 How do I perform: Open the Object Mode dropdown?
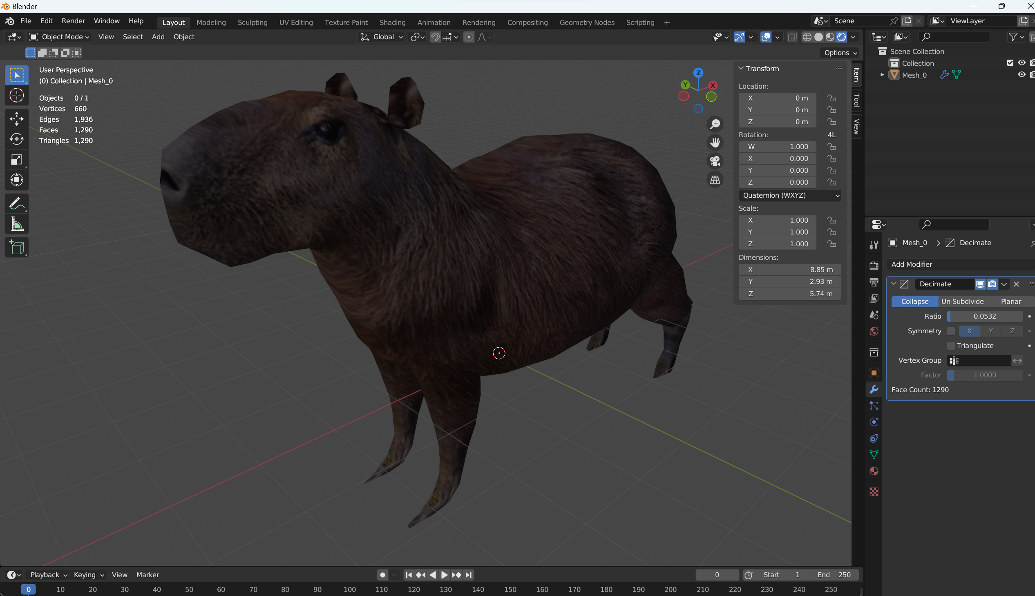tap(58, 37)
